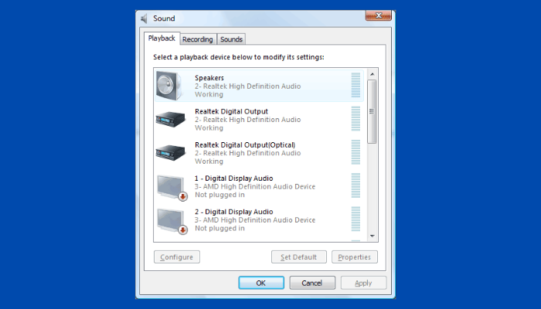Viewport: 541px width, 309px height.
Task: Click the Realtek Digital Output(Optical) icon
Action: [x=171, y=152]
